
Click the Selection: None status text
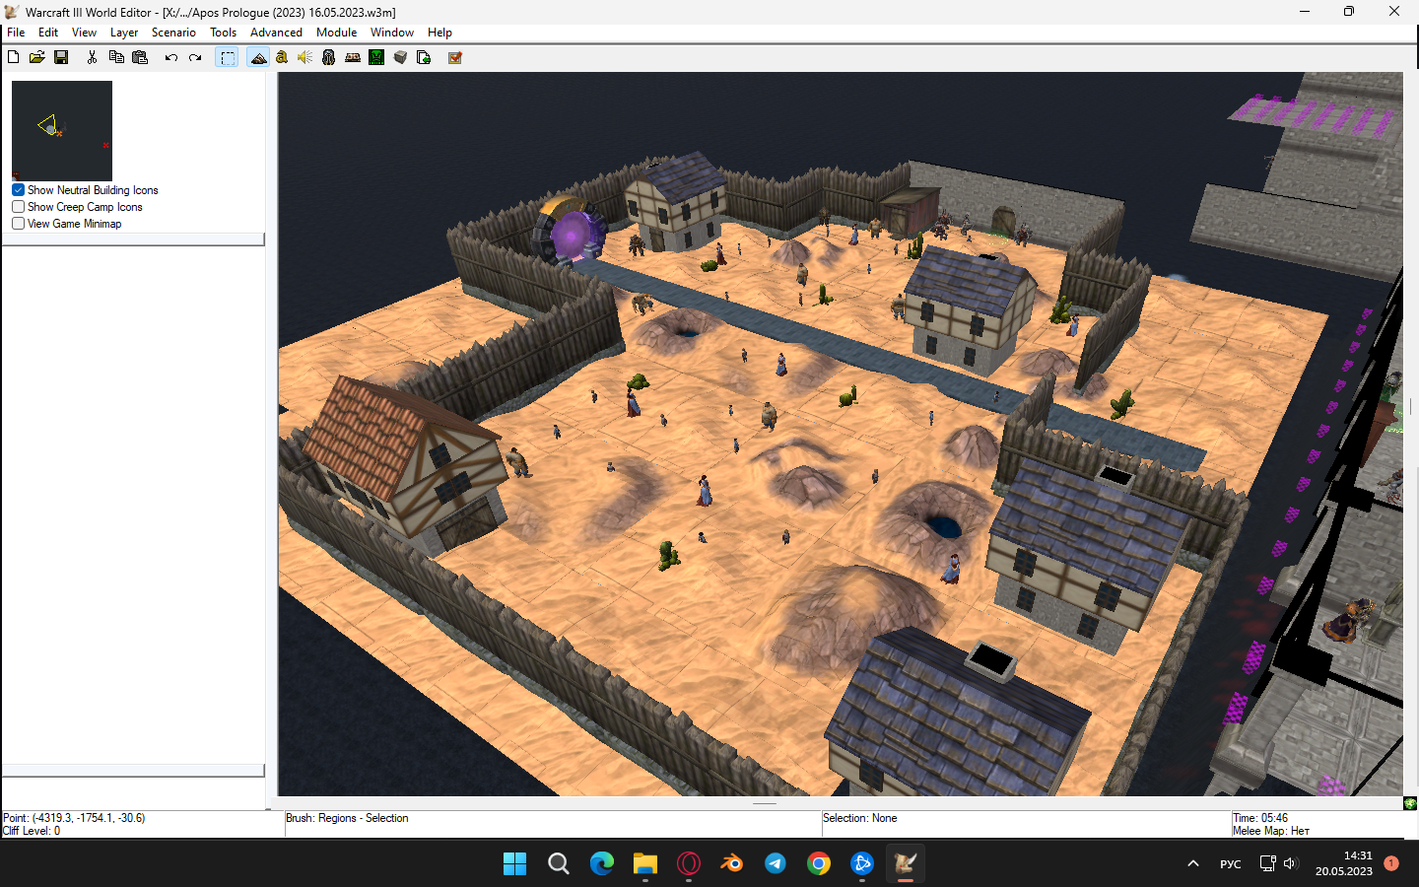pos(860,818)
